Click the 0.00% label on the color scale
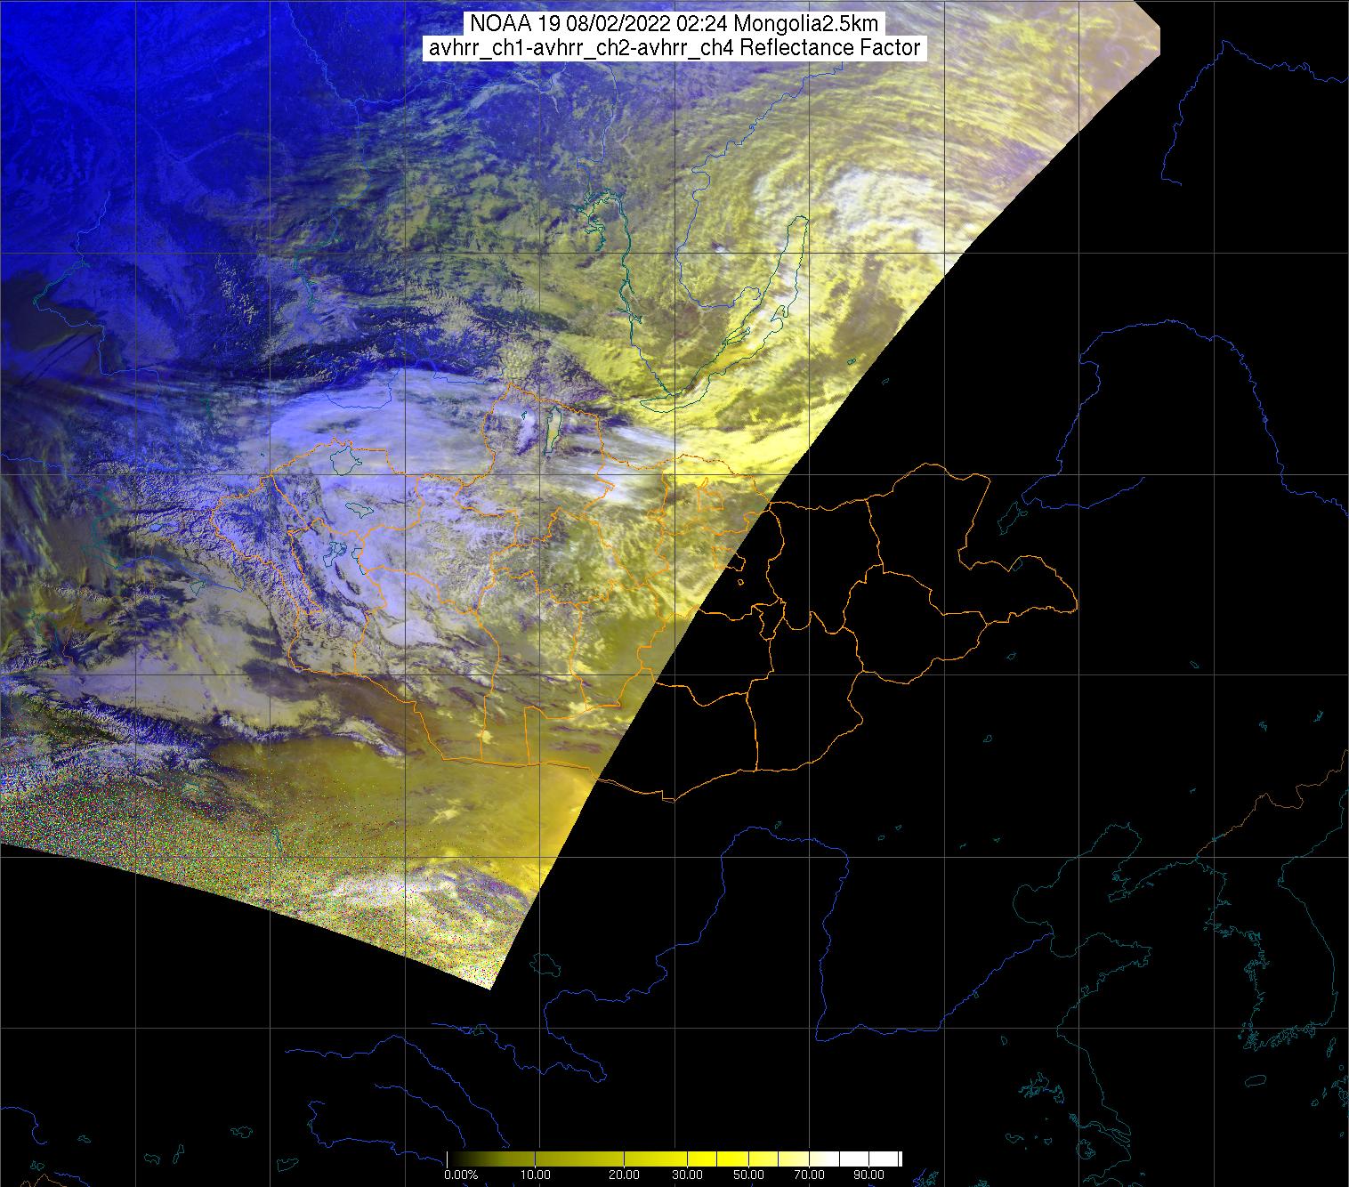 tap(460, 1175)
